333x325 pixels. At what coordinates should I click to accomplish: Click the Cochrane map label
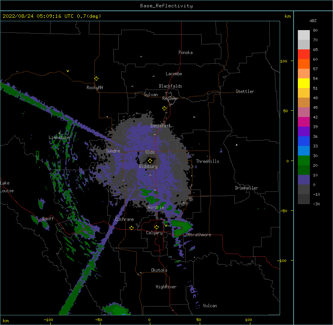click(124, 219)
